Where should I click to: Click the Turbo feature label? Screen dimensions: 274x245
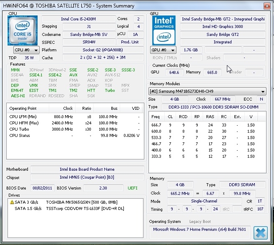pos(110,91)
